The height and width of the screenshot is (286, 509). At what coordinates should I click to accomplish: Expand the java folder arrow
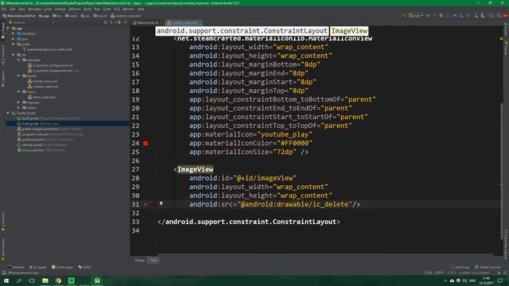coord(14,39)
